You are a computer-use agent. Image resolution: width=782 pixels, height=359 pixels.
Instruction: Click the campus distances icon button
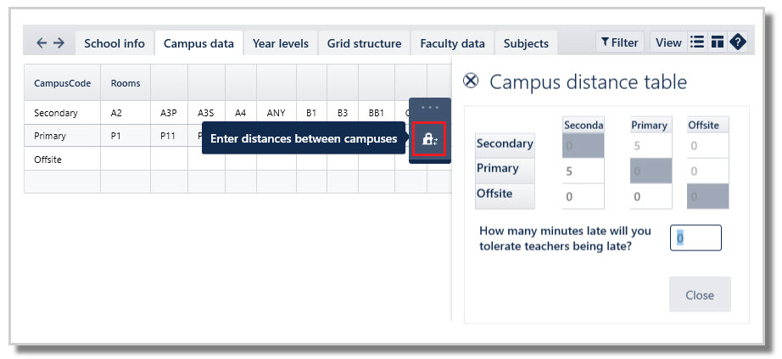point(429,139)
